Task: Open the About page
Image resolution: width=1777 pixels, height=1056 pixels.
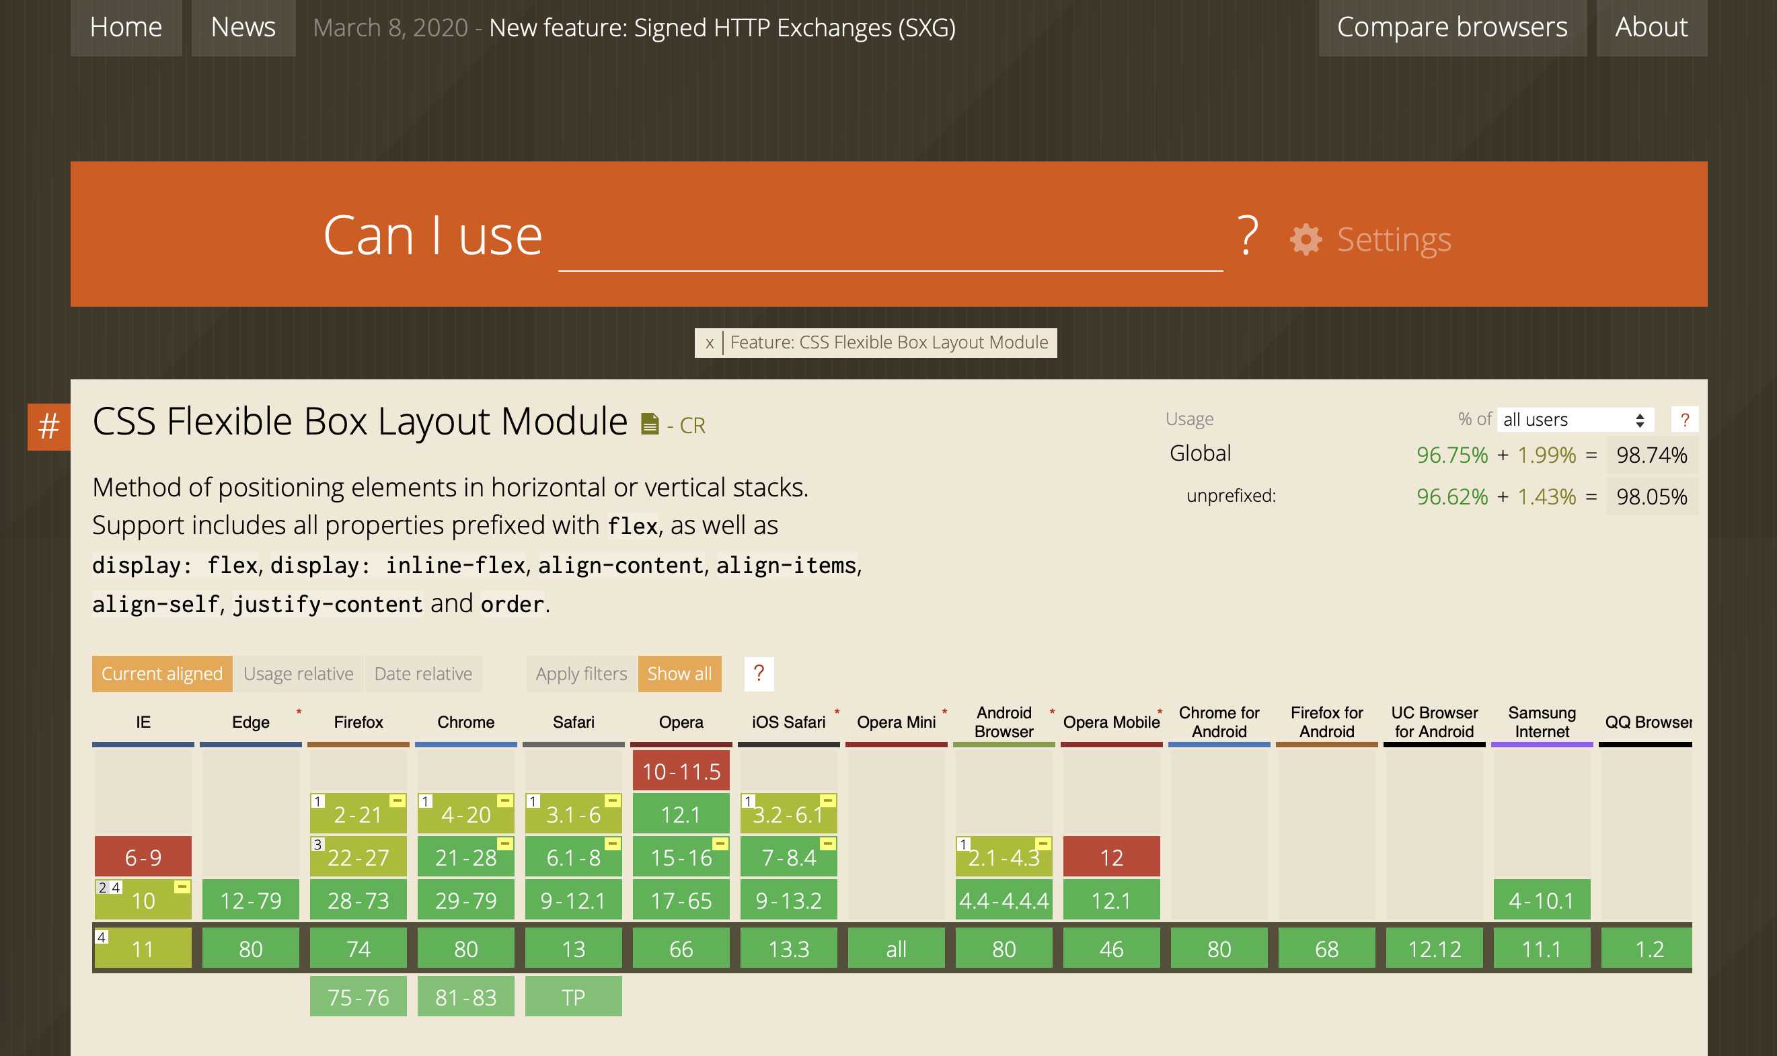Action: pyautogui.click(x=1651, y=27)
